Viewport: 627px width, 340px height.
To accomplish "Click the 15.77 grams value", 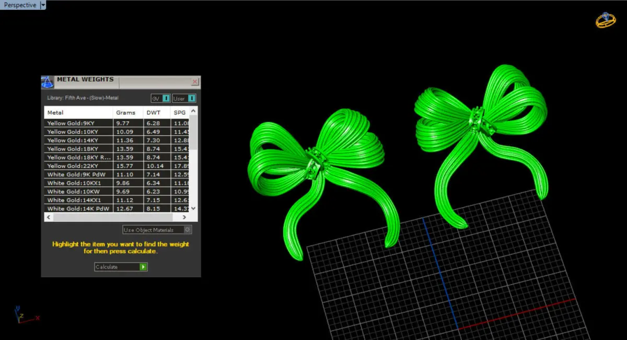I will tap(124, 166).
